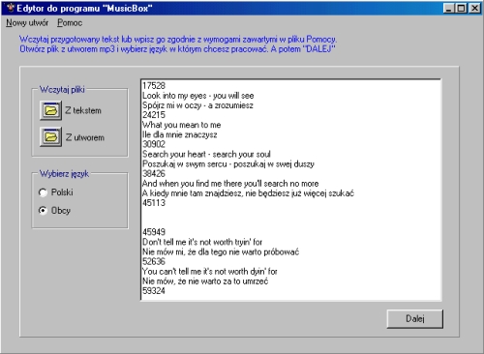Click the "Z utworem" label
Image resolution: width=484 pixels, height=354 pixels.
(85, 137)
